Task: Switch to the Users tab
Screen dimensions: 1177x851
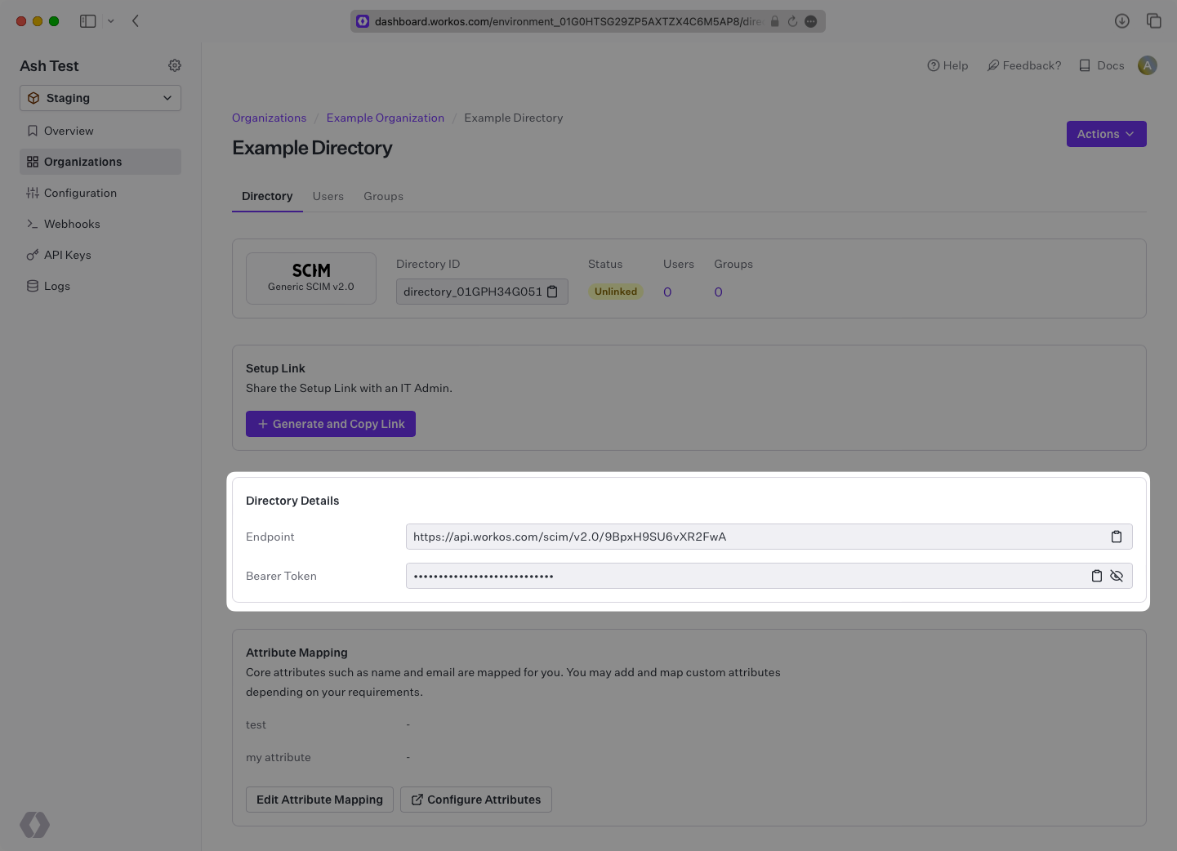Action: 328,196
